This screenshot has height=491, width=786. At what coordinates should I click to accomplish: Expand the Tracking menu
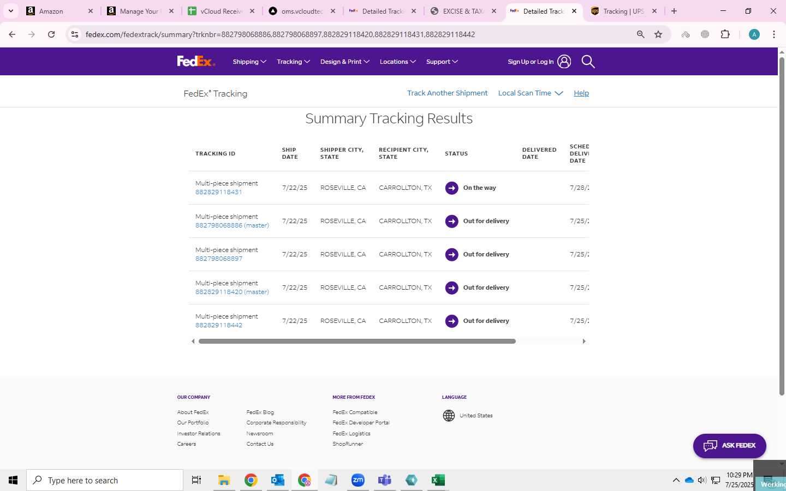(x=293, y=62)
